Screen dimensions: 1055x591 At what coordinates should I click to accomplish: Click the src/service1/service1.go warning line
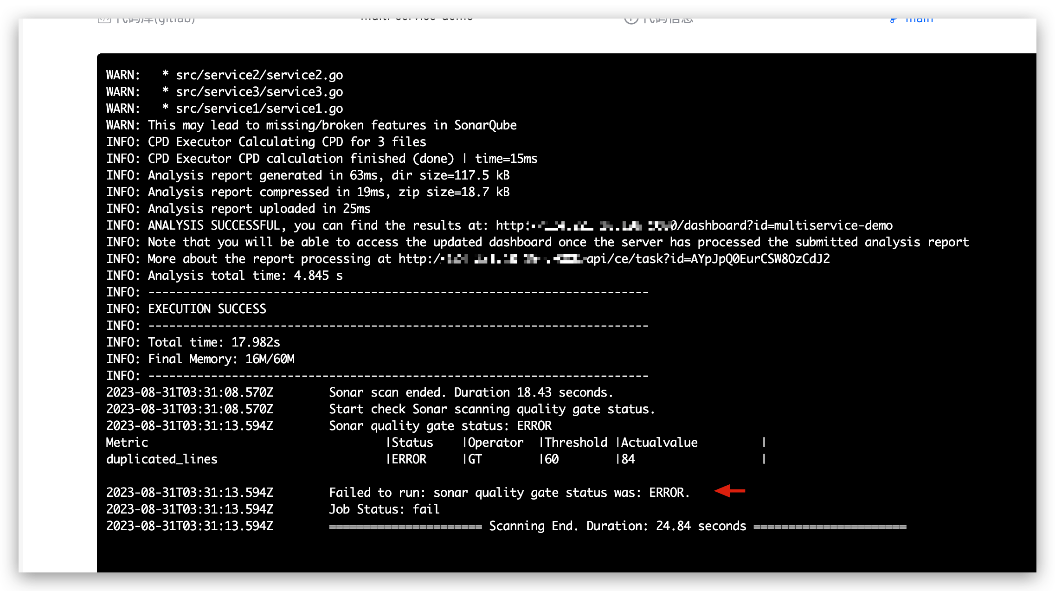[259, 109]
